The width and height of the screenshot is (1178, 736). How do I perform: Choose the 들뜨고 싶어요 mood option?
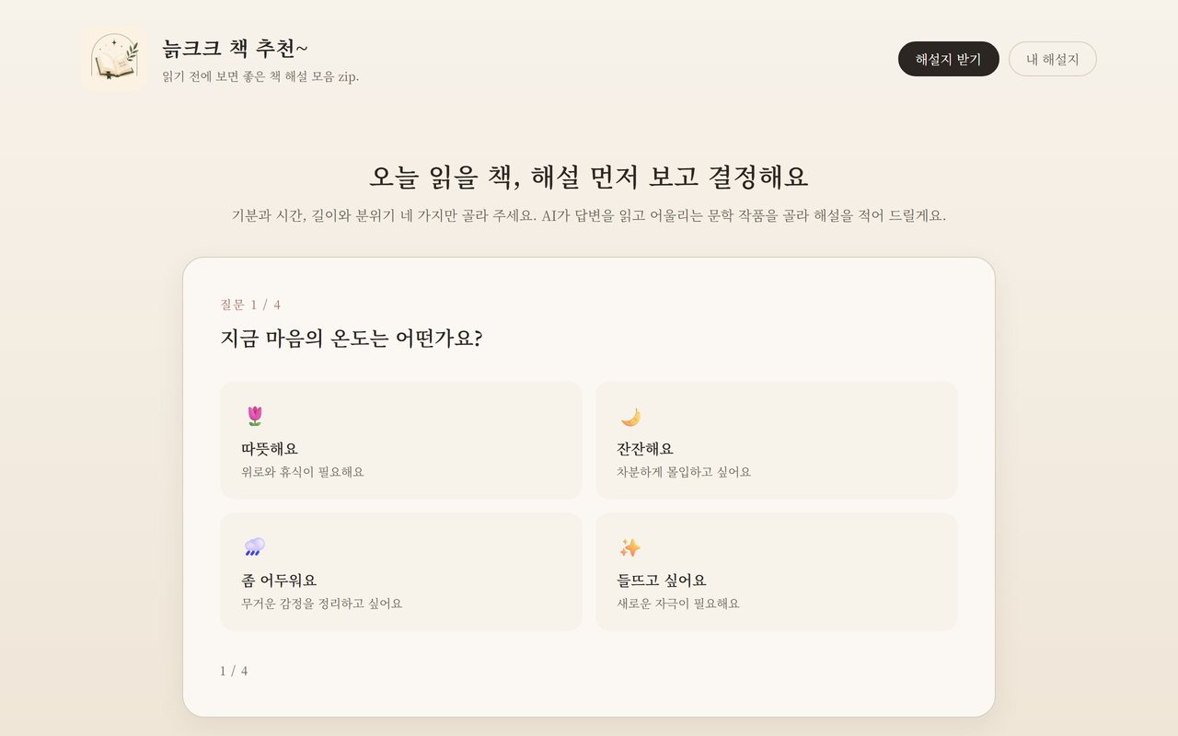(x=777, y=572)
